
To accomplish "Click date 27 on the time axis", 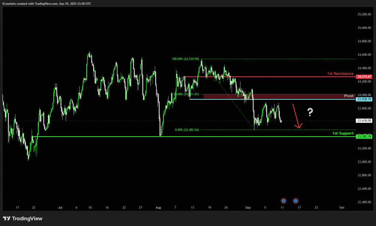I will tap(141, 208).
